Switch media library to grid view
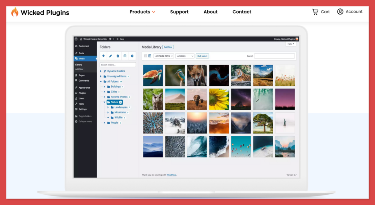The width and height of the screenshot is (375, 205). pyautogui.click(x=150, y=56)
